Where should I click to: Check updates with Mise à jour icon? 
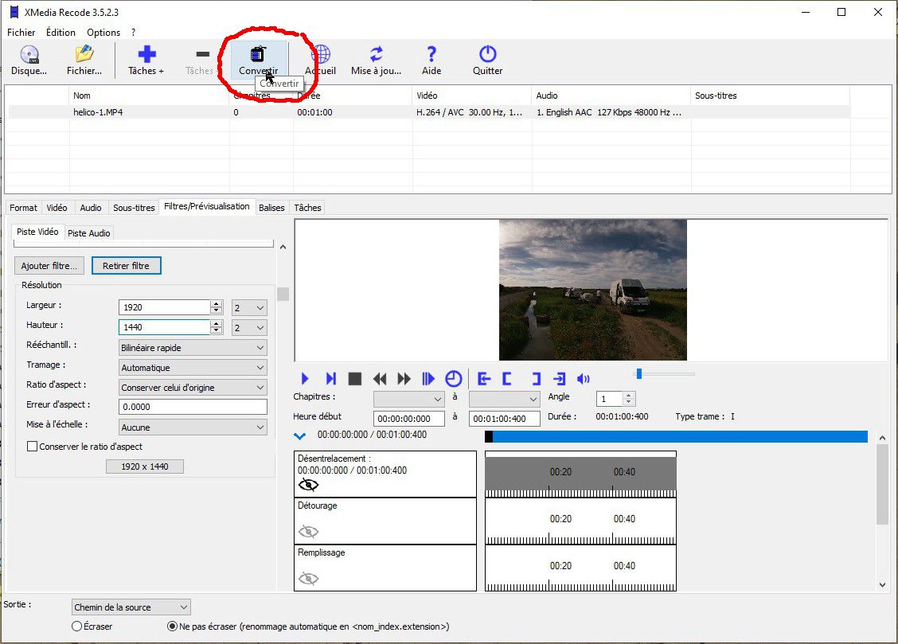point(377,60)
